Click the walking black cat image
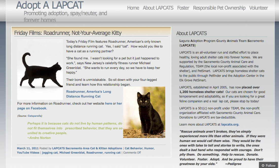 tap(40, 69)
